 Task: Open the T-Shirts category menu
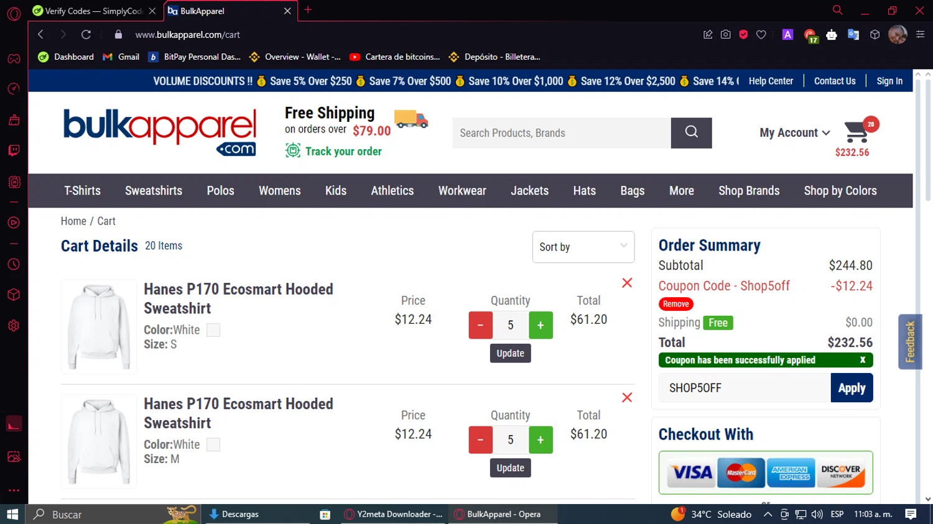point(82,191)
